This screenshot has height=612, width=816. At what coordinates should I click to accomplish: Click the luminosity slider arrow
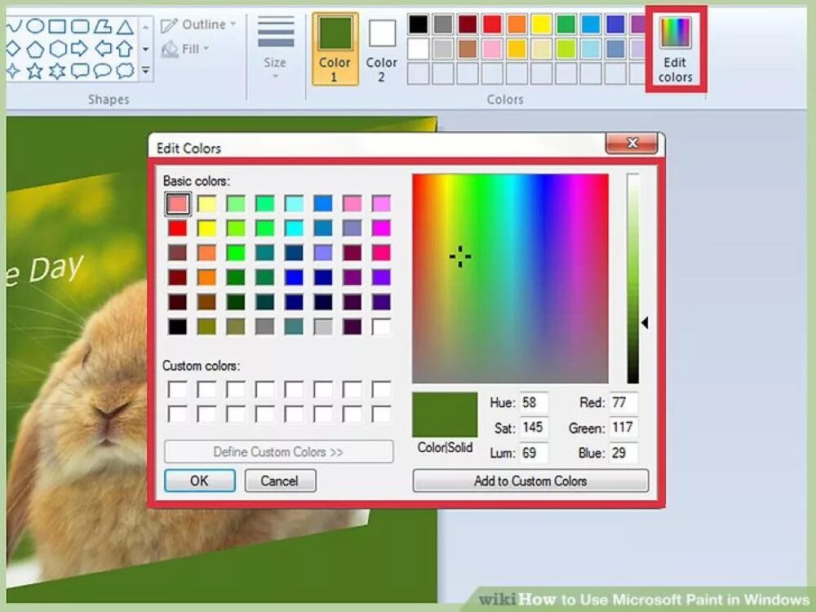pyautogui.click(x=645, y=323)
